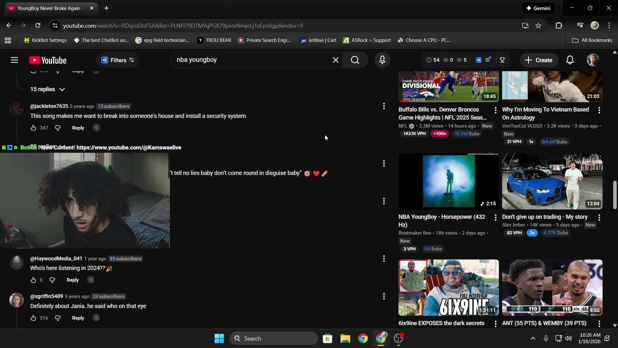Open the taskbar clock showing 10:26 AM
Viewport: 618px width, 348px height.
590,338
